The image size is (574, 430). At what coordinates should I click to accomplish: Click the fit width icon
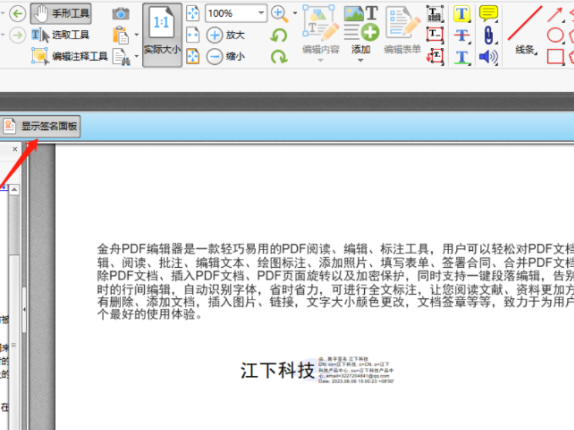(x=193, y=35)
